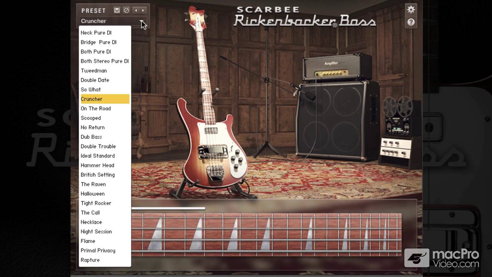This screenshot has height=277, width=492.
Task: Open the settings gear icon
Action: (x=411, y=10)
